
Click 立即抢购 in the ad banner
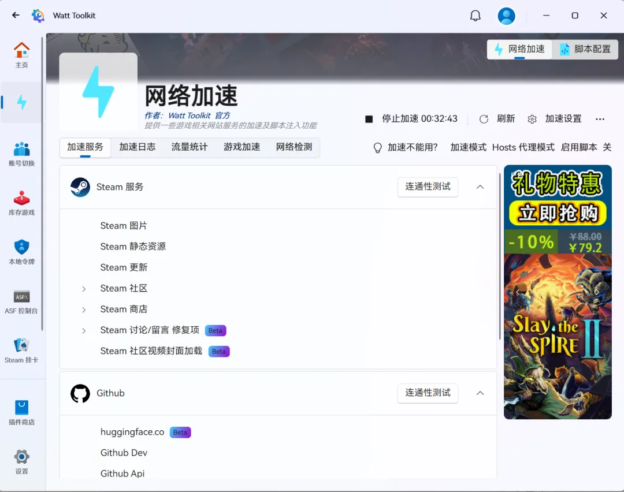[558, 213]
